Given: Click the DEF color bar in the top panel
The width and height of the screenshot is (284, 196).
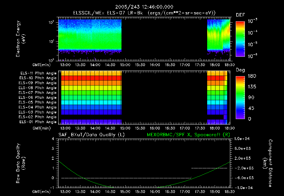Looking at the screenshot, I should [x=240, y=39].
